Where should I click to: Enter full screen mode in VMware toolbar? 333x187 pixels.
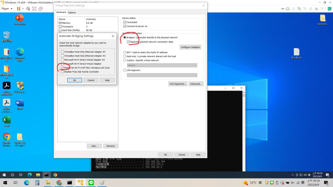coord(34,9)
